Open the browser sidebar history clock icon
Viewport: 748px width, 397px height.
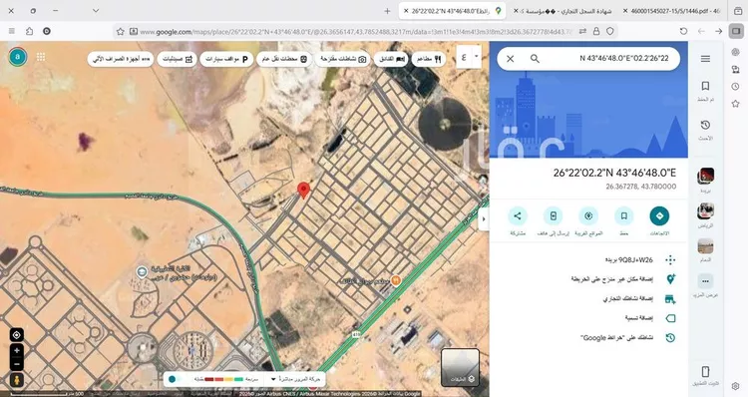click(x=736, y=87)
